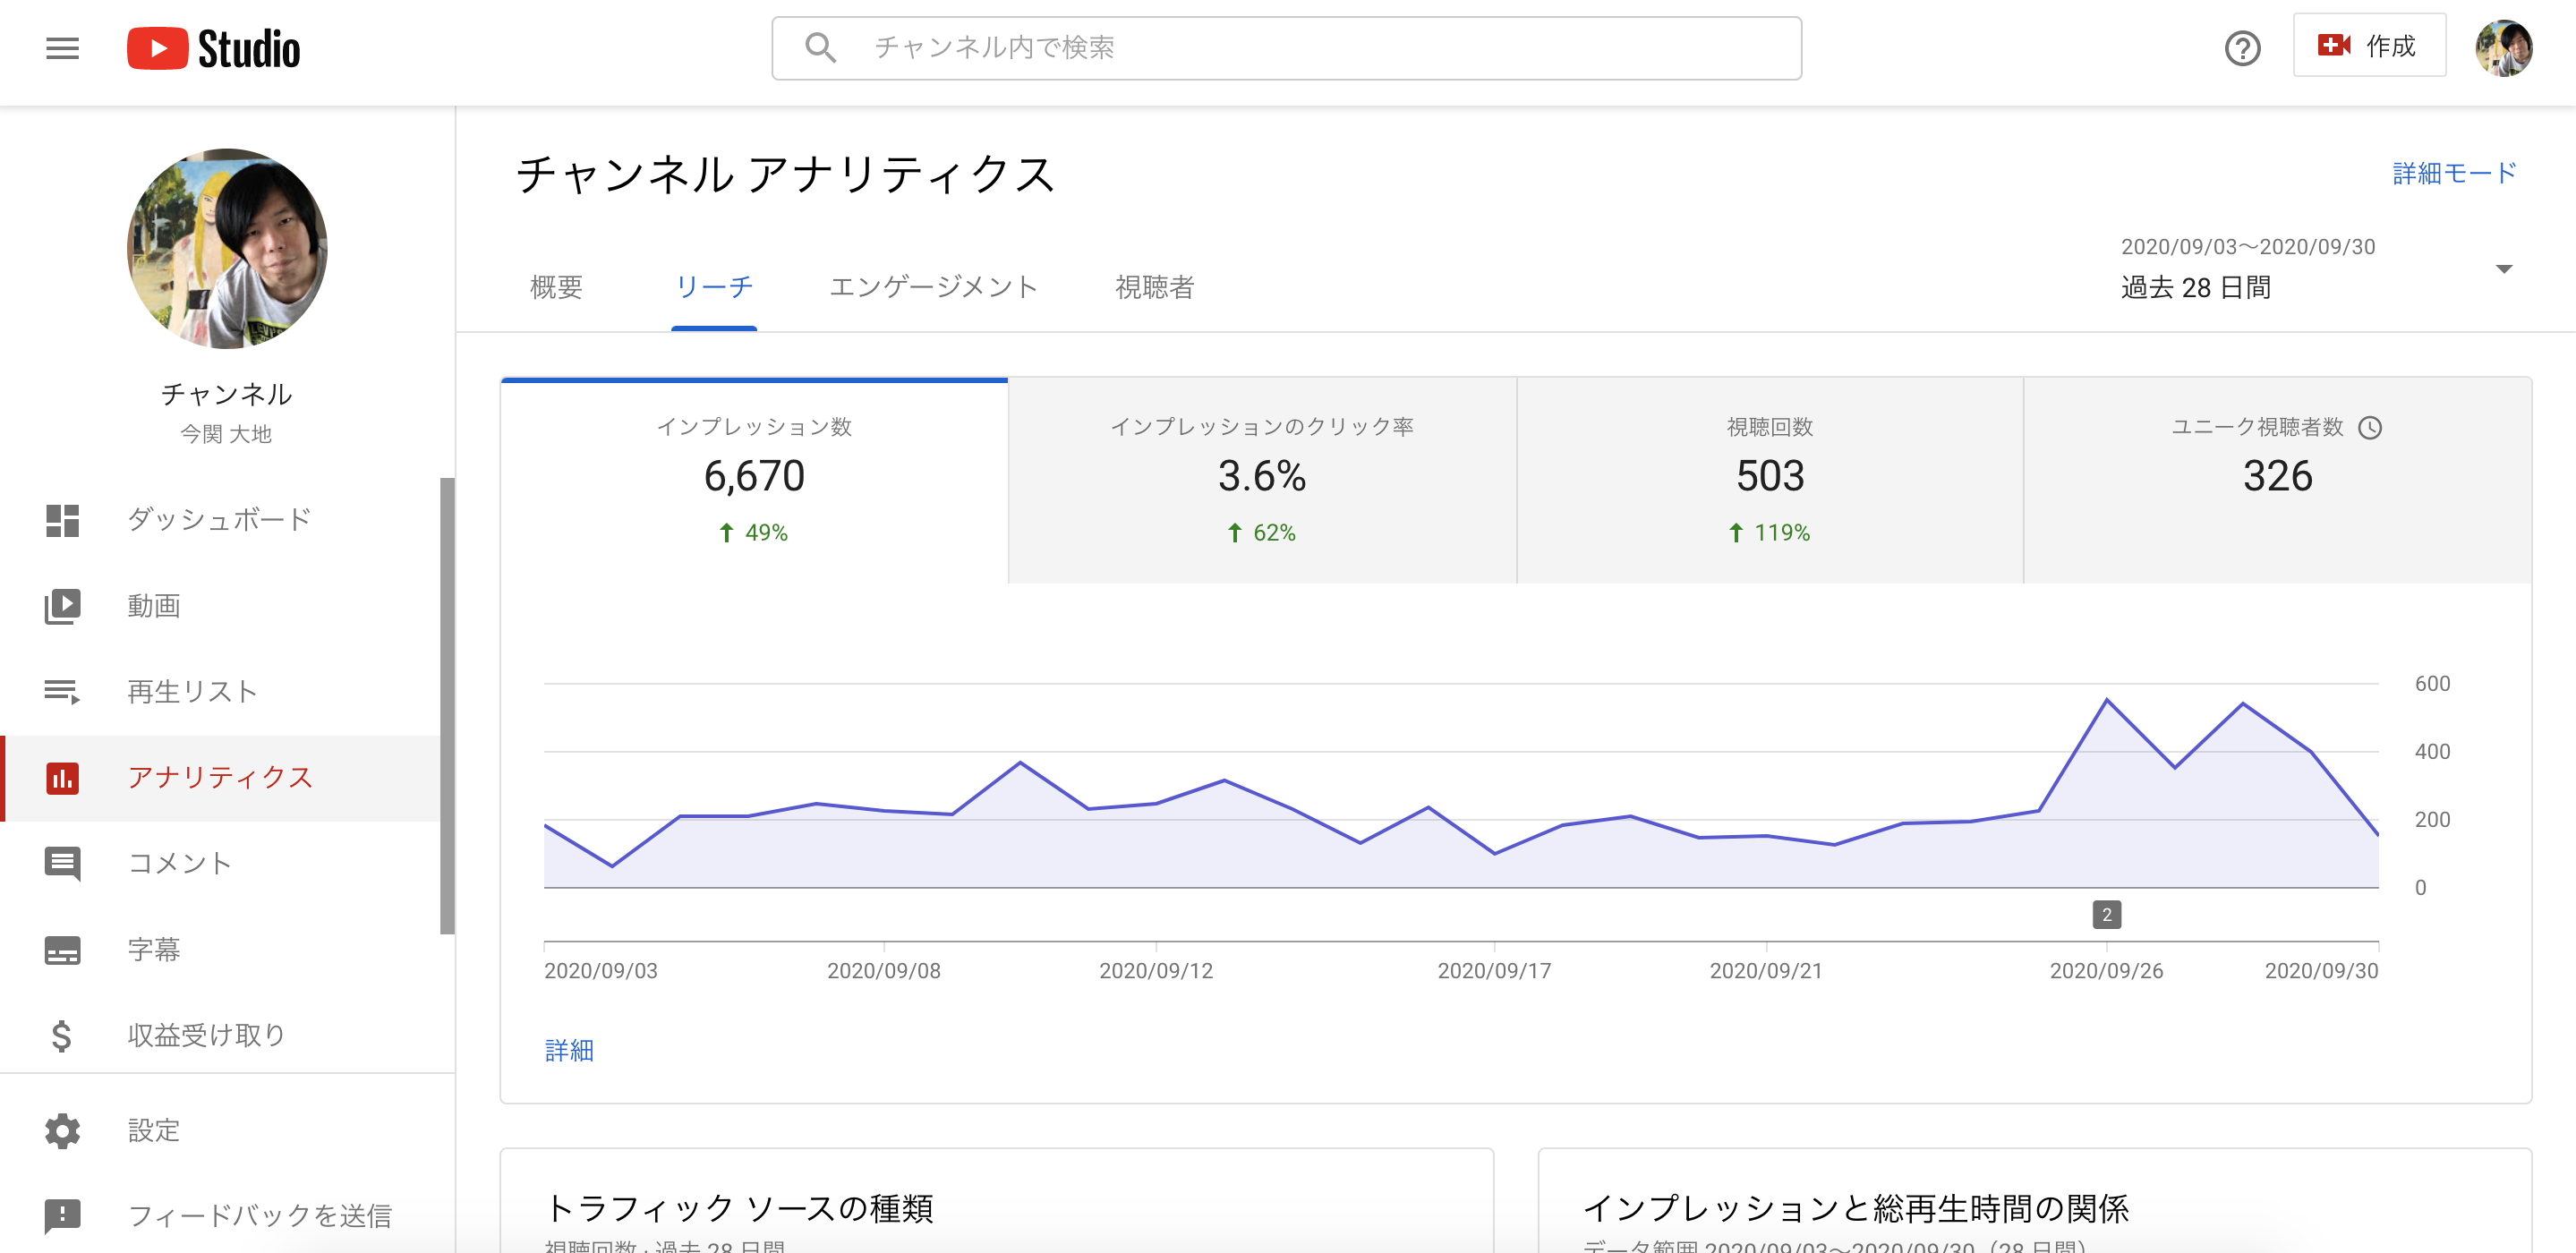Switch to the リーチ tab

click(713, 288)
